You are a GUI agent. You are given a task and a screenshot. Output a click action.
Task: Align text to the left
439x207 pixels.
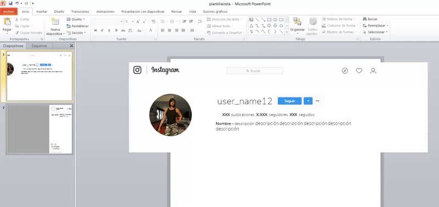(x=162, y=30)
